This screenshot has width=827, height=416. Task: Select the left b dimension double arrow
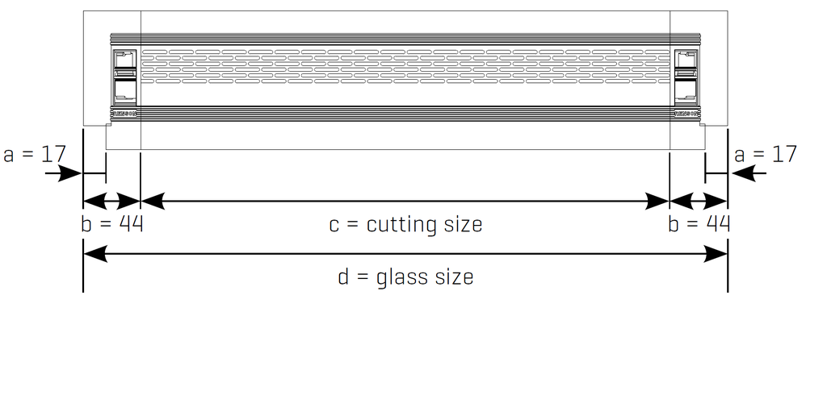tap(112, 200)
